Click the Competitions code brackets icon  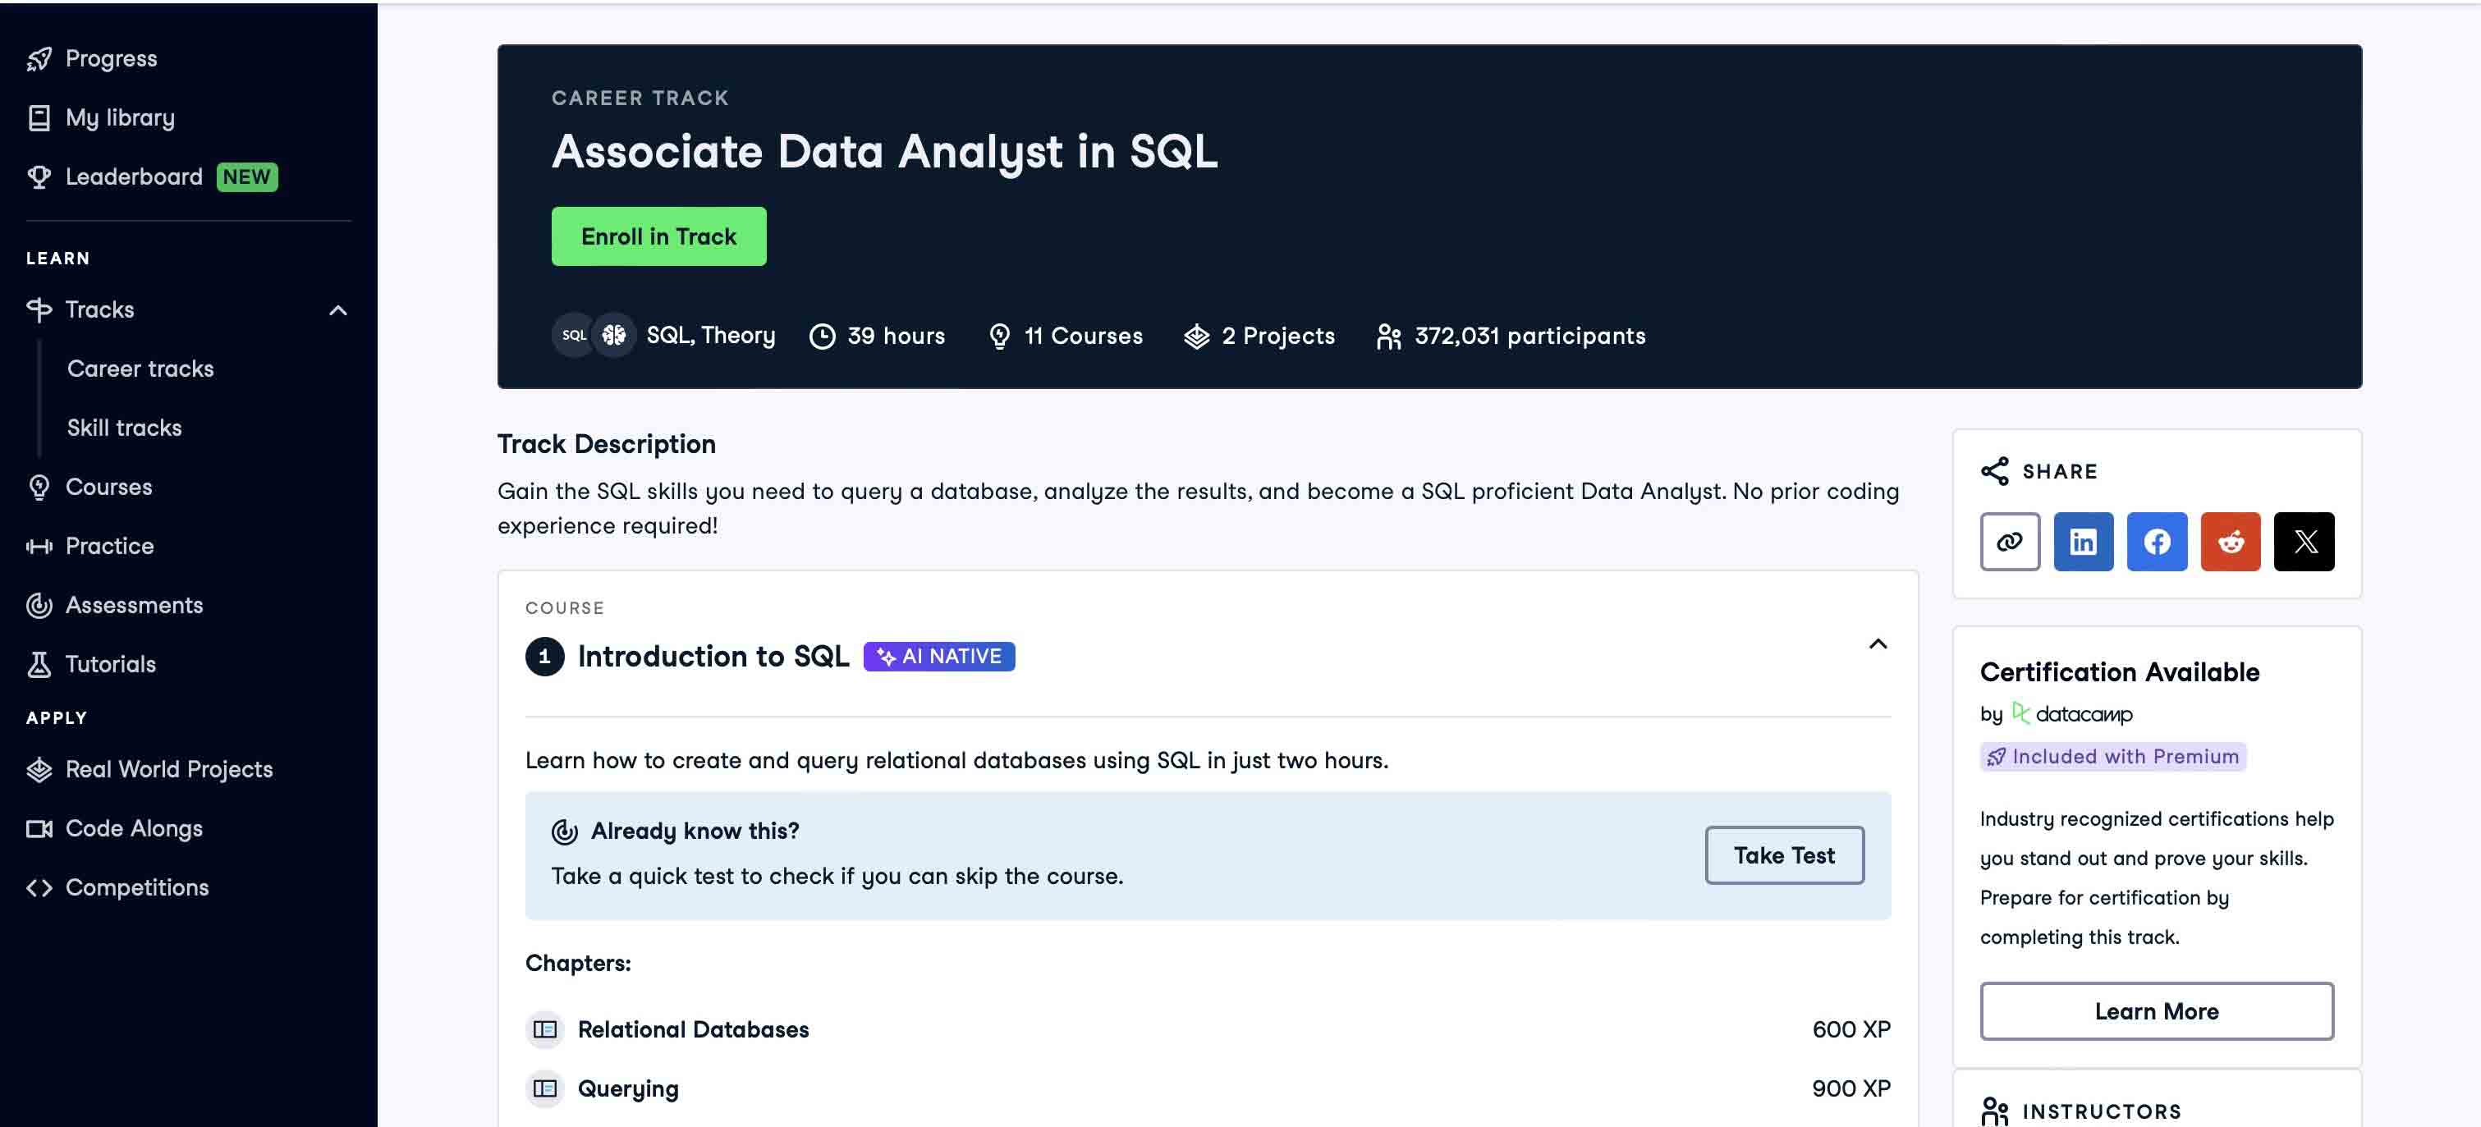click(x=39, y=888)
